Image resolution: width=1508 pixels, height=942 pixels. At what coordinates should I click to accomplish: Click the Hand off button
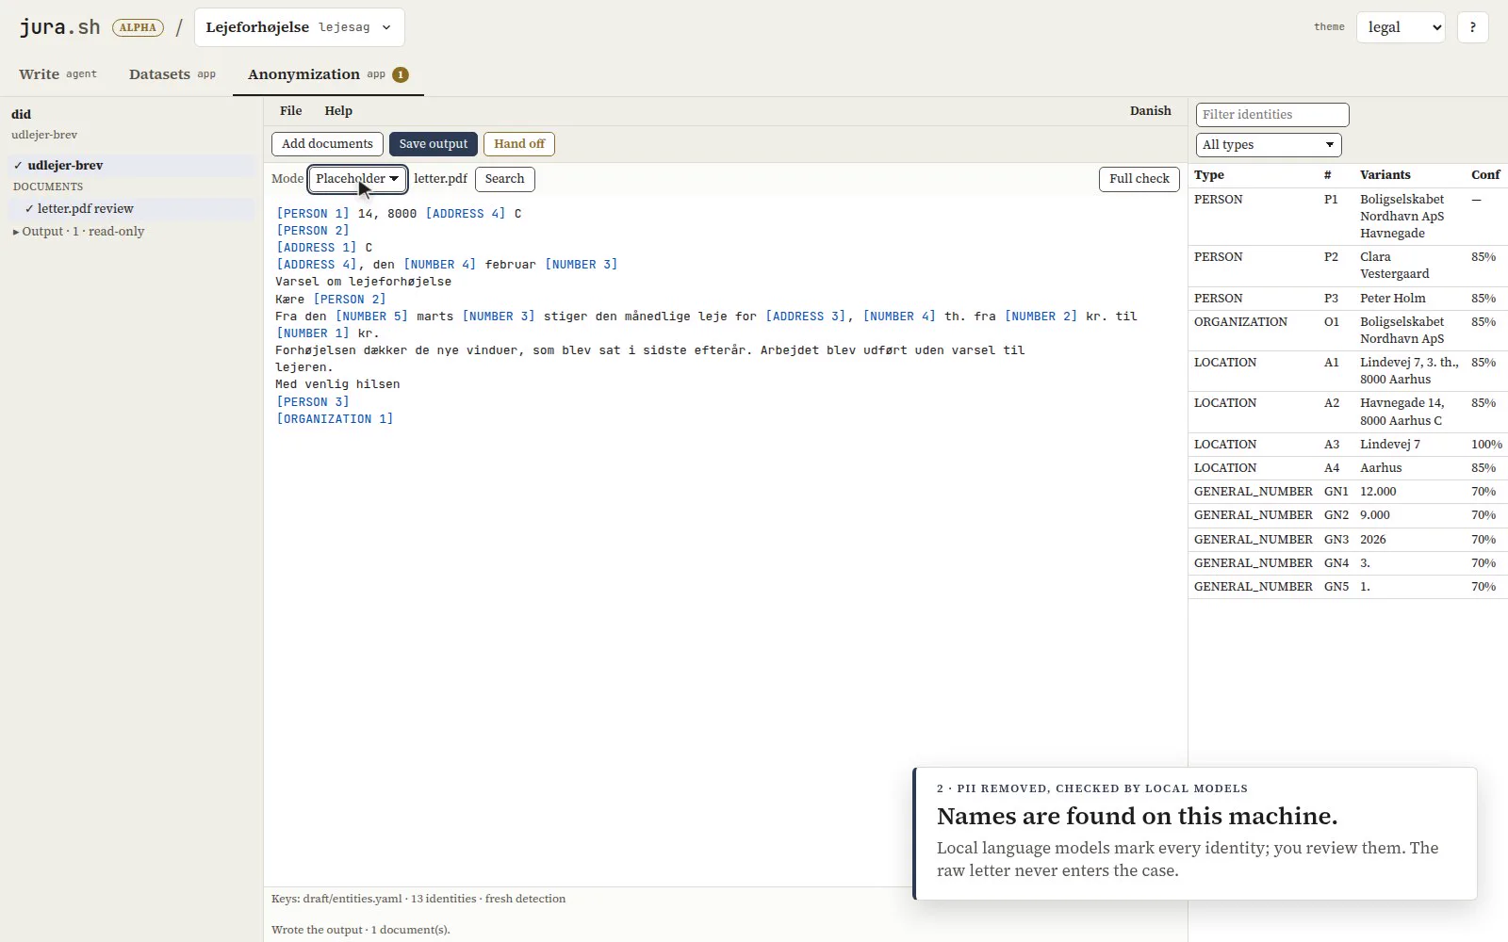click(x=519, y=144)
